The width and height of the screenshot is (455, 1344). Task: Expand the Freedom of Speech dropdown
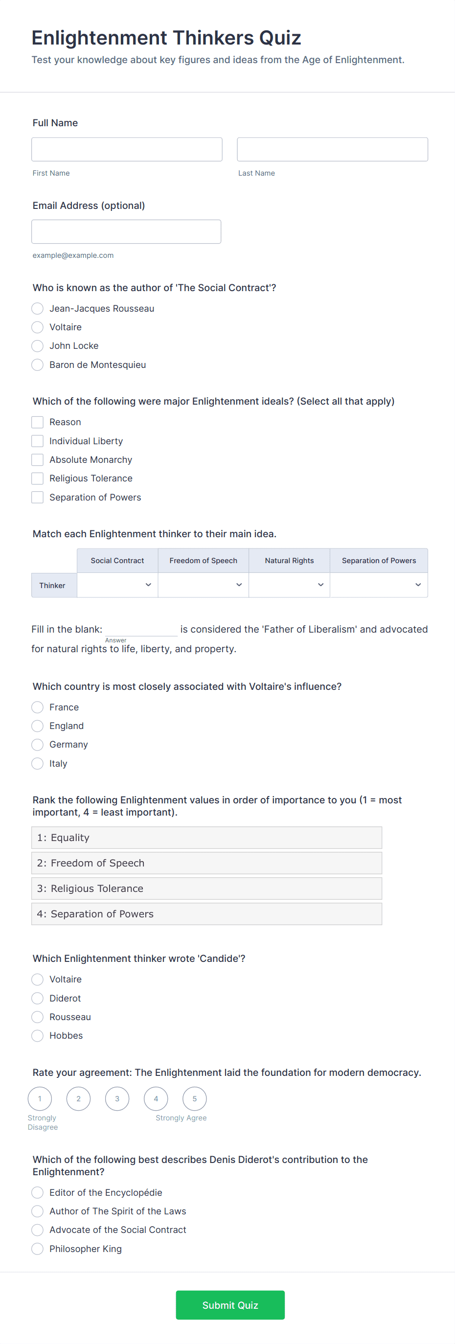(203, 585)
